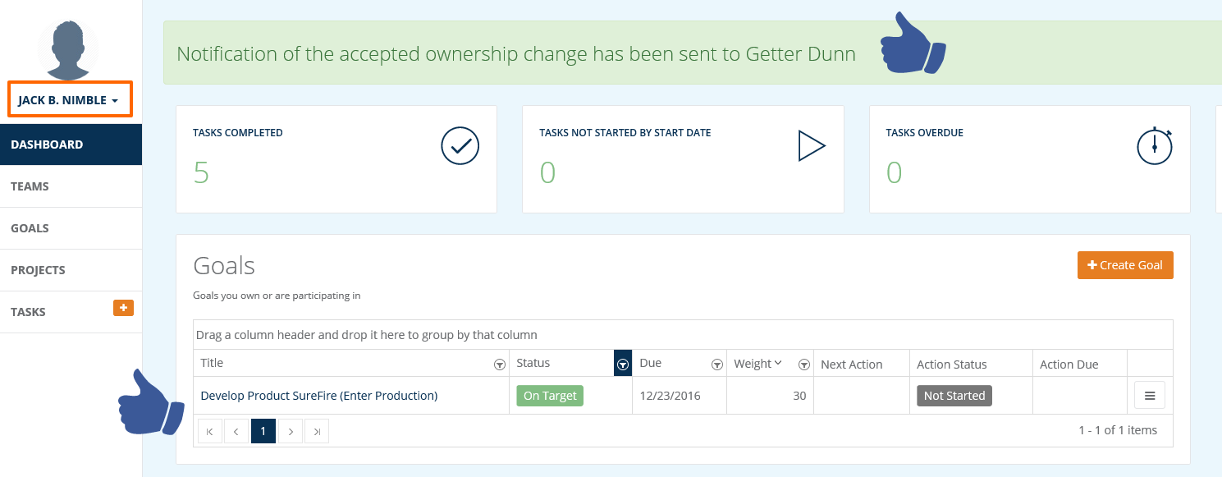Sort by the Due column header
1222x477 pixels.
[650, 363]
